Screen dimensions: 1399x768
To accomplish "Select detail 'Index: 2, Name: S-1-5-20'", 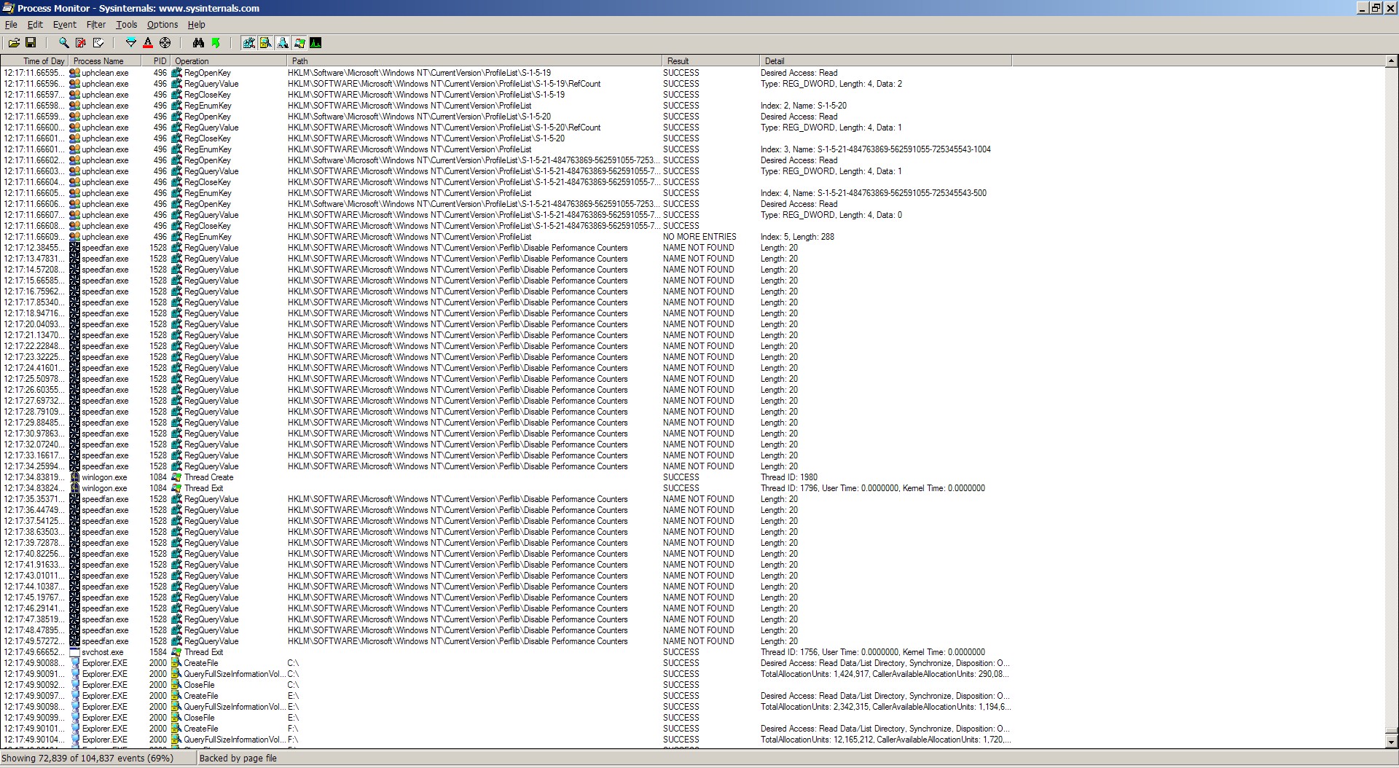I will click(804, 106).
